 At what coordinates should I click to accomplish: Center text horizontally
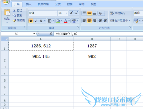tap(89, 21)
